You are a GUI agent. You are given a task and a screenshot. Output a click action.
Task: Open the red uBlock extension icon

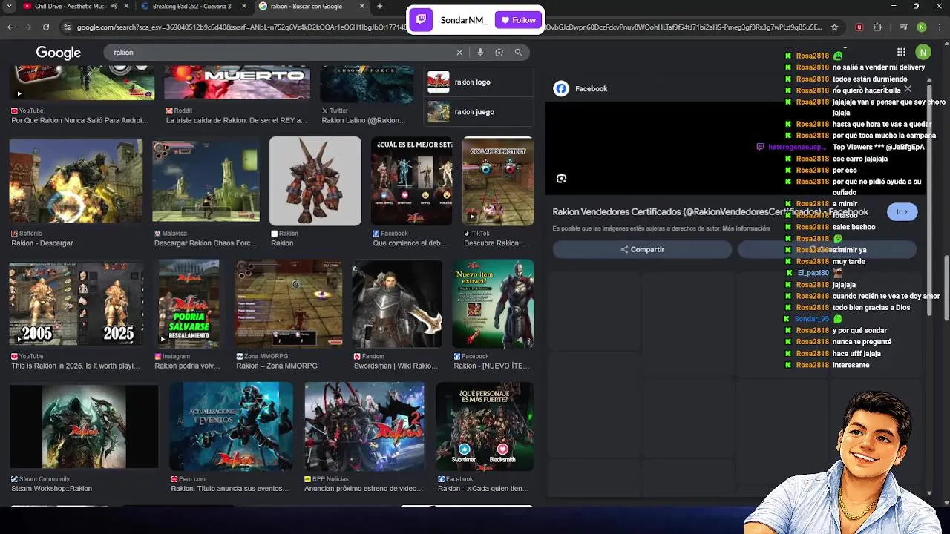(x=859, y=27)
